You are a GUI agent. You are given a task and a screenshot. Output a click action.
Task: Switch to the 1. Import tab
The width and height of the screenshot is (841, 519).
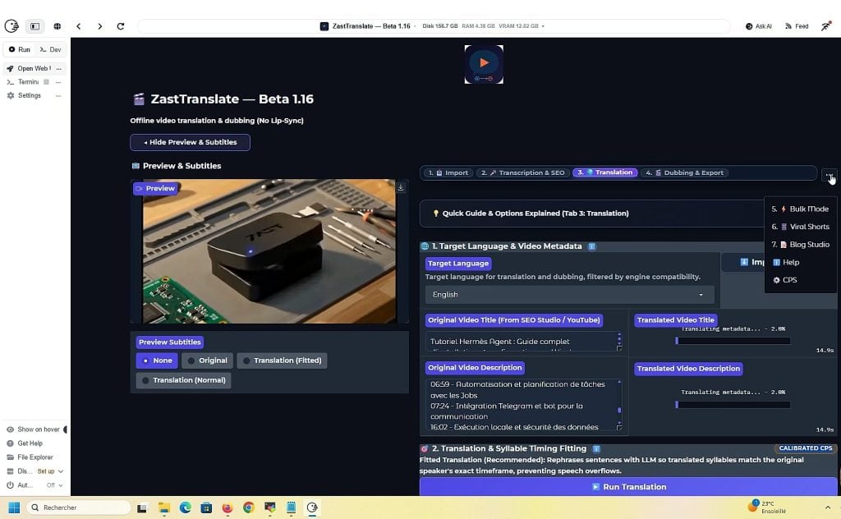click(x=448, y=172)
